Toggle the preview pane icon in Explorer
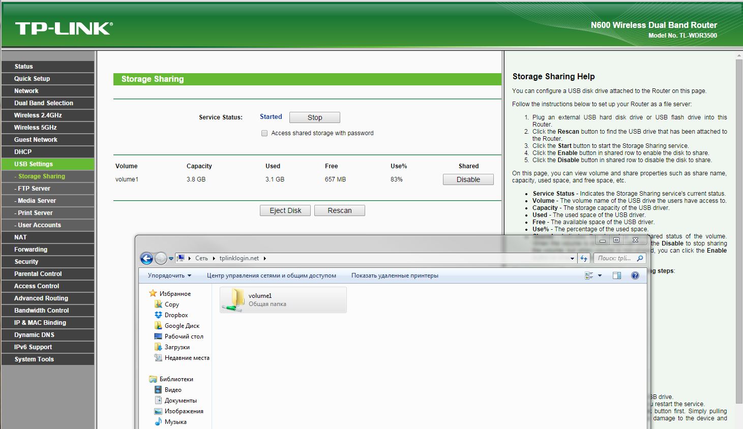 pyautogui.click(x=617, y=275)
